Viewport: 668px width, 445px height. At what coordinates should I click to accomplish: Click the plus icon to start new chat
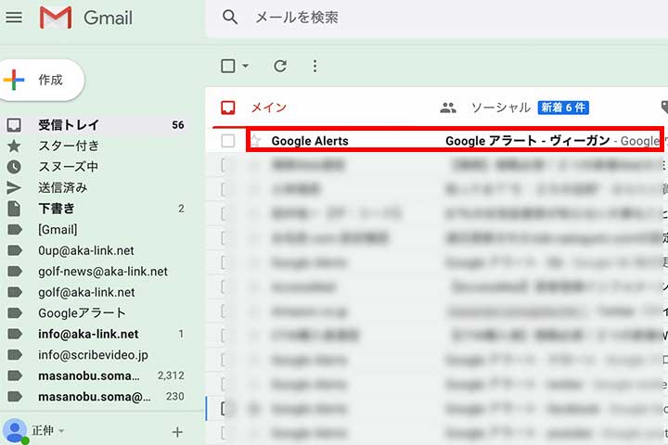[x=177, y=432]
